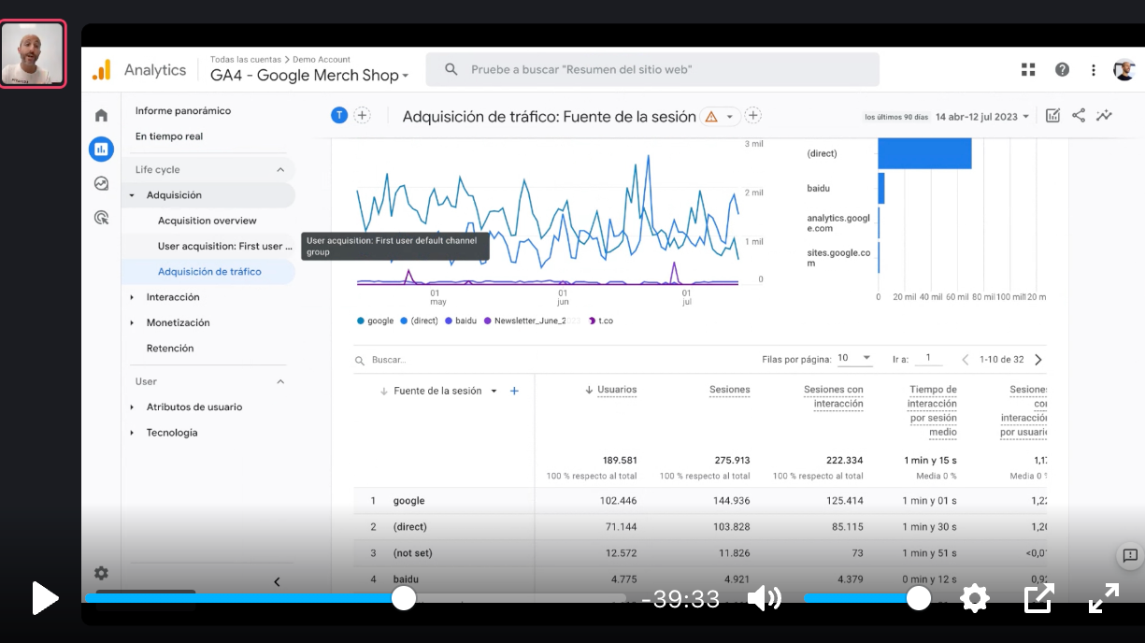The width and height of the screenshot is (1145, 643).
Task: Go to previous table page arrow
Action: 966,359
